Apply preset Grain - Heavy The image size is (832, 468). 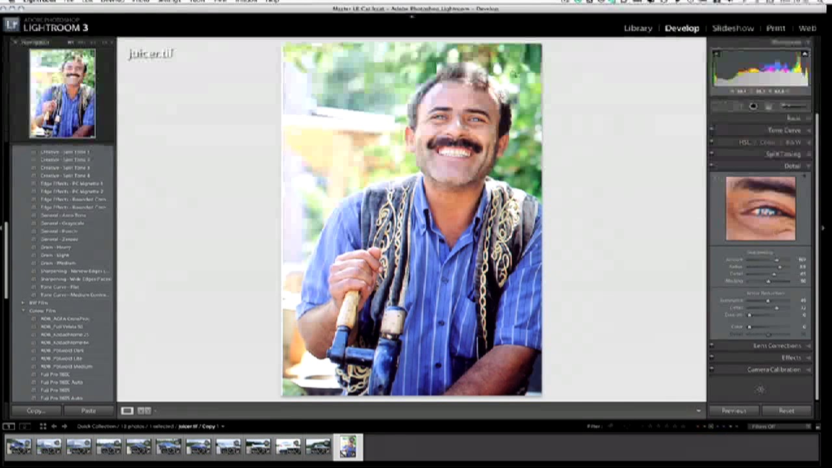click(x=56, y=247)
